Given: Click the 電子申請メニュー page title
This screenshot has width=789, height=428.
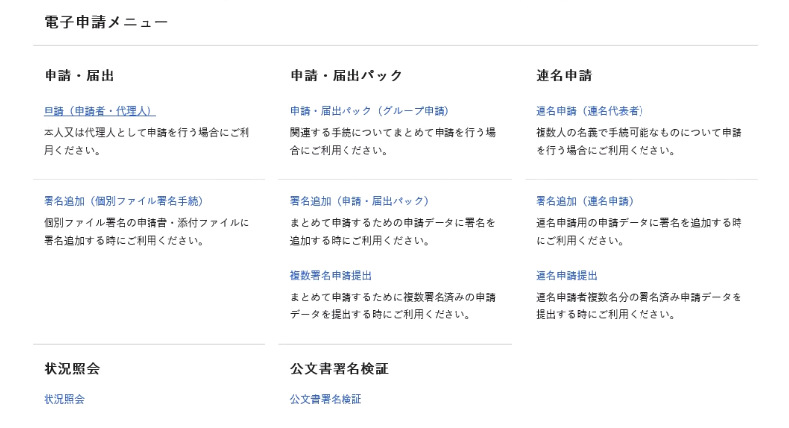Looking at the screenshot, I should pyautogui.click(x=106, y=22).
